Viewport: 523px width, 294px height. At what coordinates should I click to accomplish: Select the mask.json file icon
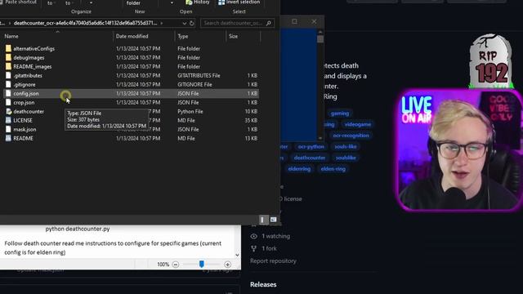pos(8,129)
